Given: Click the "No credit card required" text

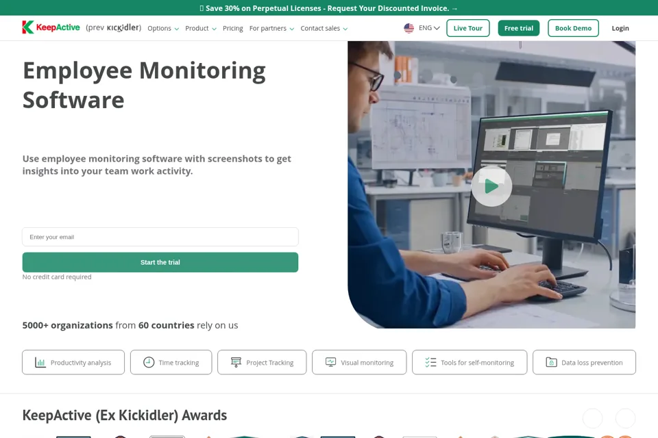Looking at the screenshot, I should click(x=57, y=276).
